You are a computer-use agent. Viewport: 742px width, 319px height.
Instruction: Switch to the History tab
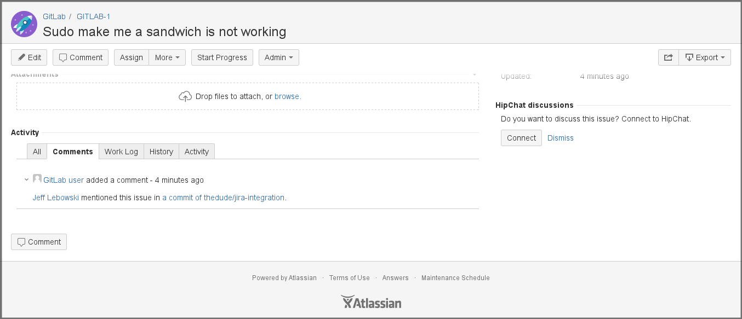tap(161, 151)
